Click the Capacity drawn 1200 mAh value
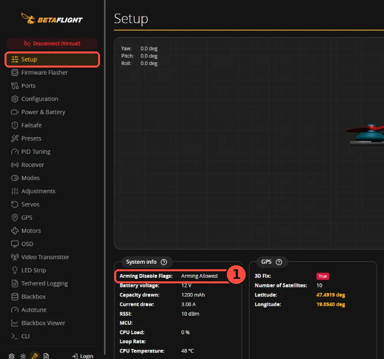Screen dimensions: 384x359 193,295
